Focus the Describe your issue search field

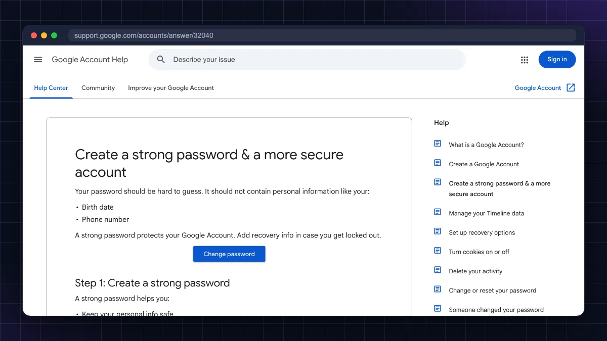(307, 60)
